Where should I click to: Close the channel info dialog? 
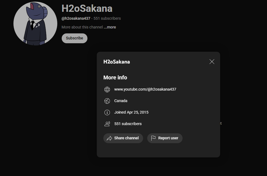pos(212,62)
